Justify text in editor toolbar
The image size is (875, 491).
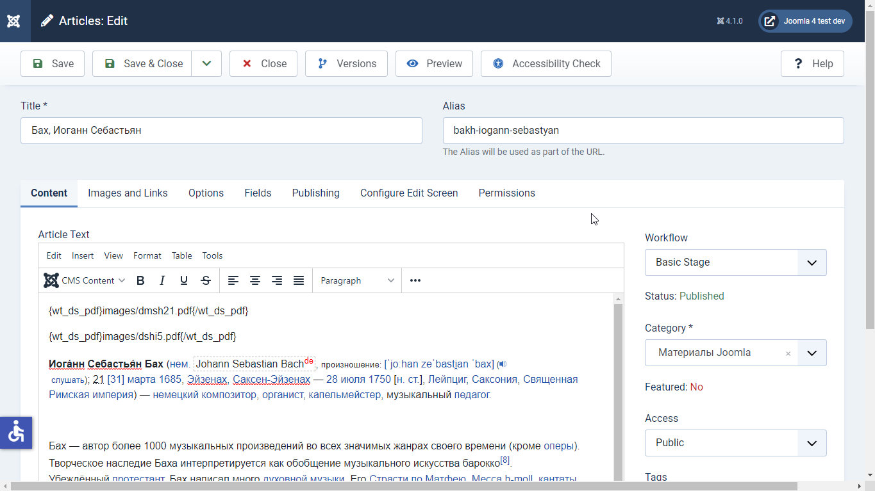[x=299, y=280]
